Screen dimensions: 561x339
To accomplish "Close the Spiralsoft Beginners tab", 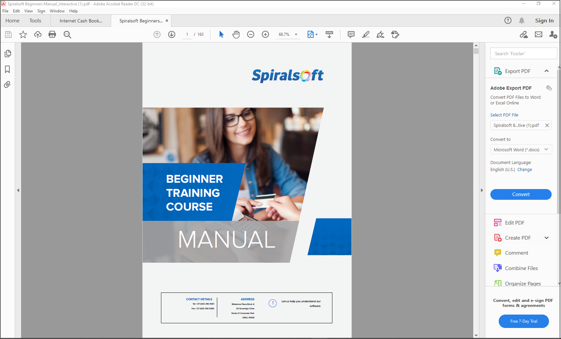I will point(167,21).
